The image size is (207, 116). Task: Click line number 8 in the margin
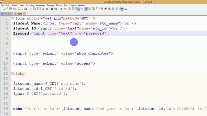pyautogui.click(x=6, y=53)
